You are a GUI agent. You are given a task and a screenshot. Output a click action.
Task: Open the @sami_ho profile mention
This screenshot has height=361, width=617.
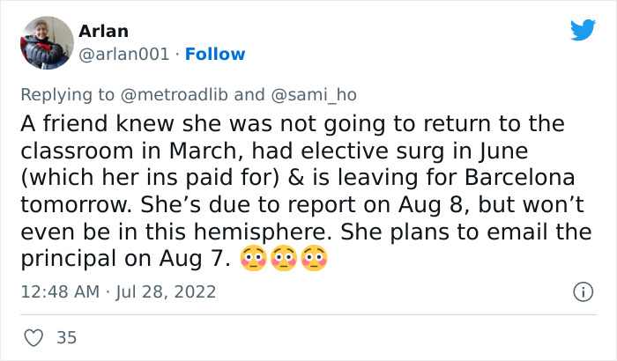point(312,94)
